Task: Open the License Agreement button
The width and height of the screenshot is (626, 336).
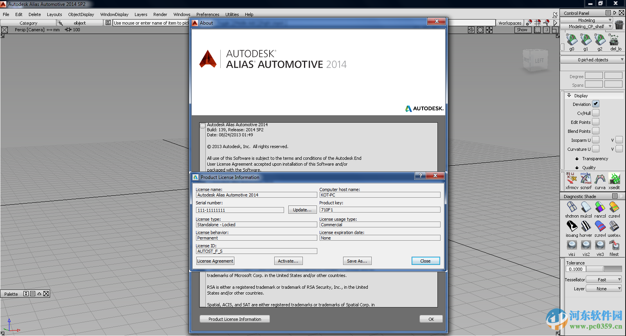Action: pyautogui.click(x=215, y=261)
